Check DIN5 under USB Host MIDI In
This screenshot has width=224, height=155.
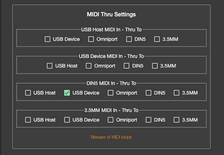pos(129,39)
